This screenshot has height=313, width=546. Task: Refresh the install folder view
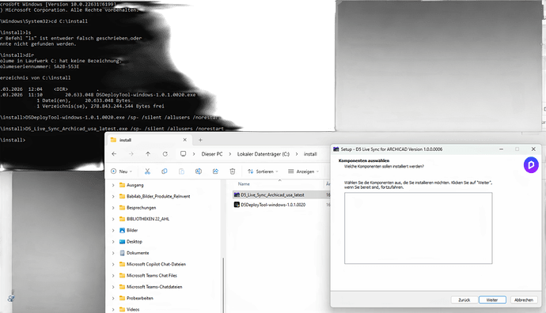click(165, 153)
